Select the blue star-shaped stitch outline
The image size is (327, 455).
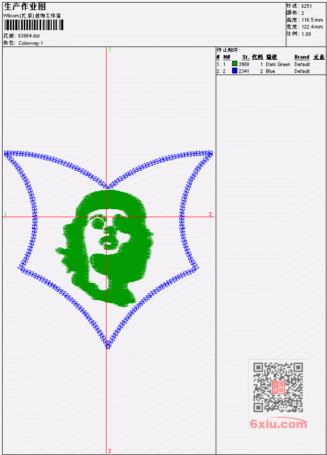tap(108, 249)
